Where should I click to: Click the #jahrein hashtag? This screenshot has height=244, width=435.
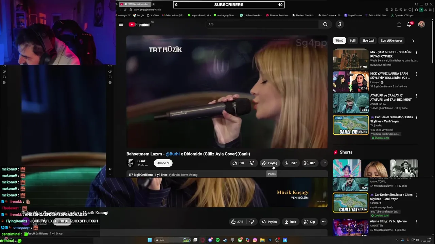pos(174,175)
